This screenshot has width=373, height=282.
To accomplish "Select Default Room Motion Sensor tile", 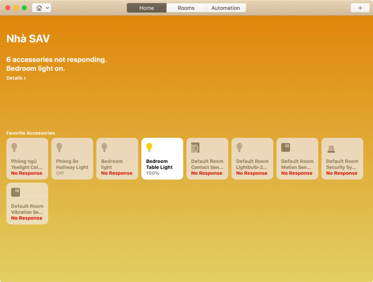I will (x=297, y=159).
